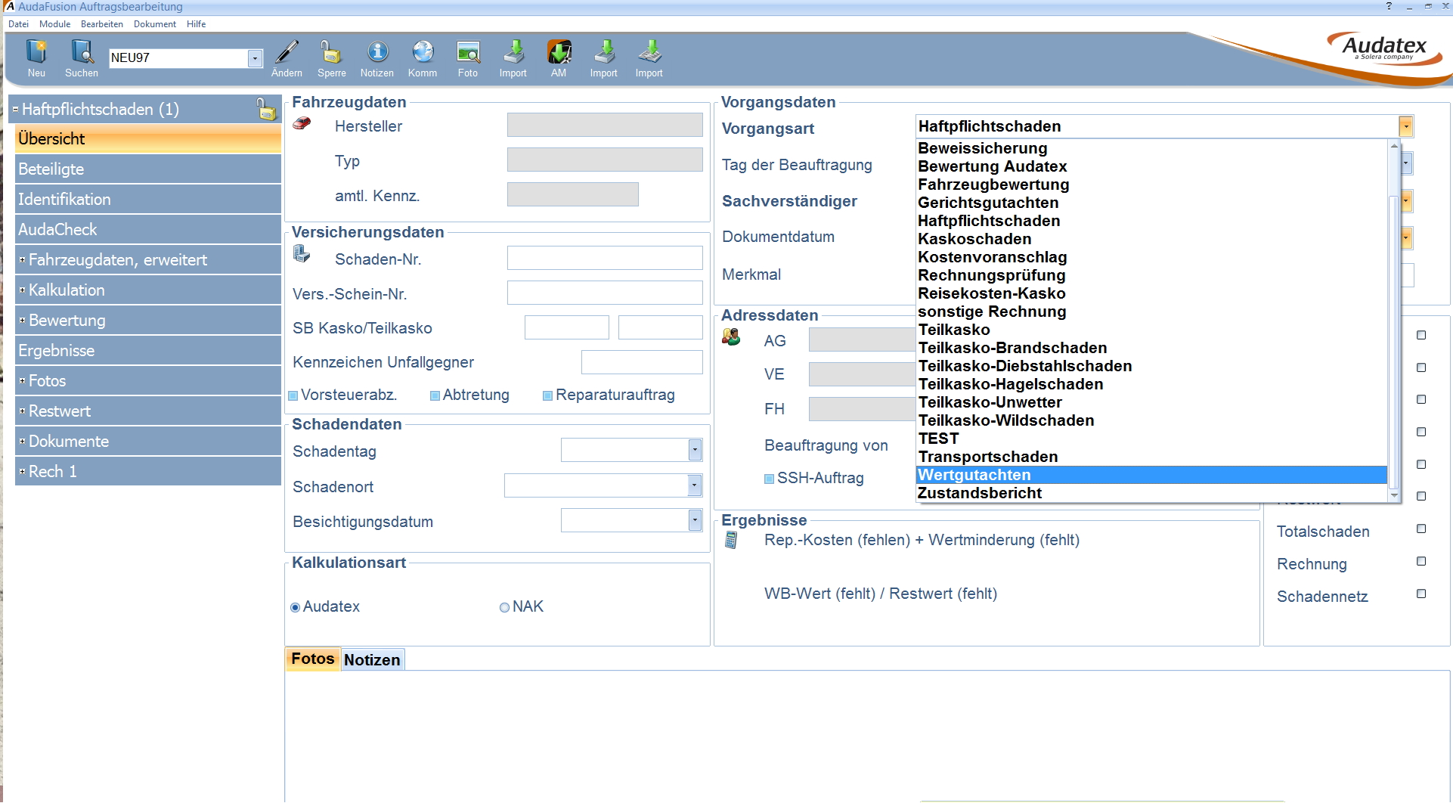Toggle the SSH-Auftrag checkbox

coord(769,479)
